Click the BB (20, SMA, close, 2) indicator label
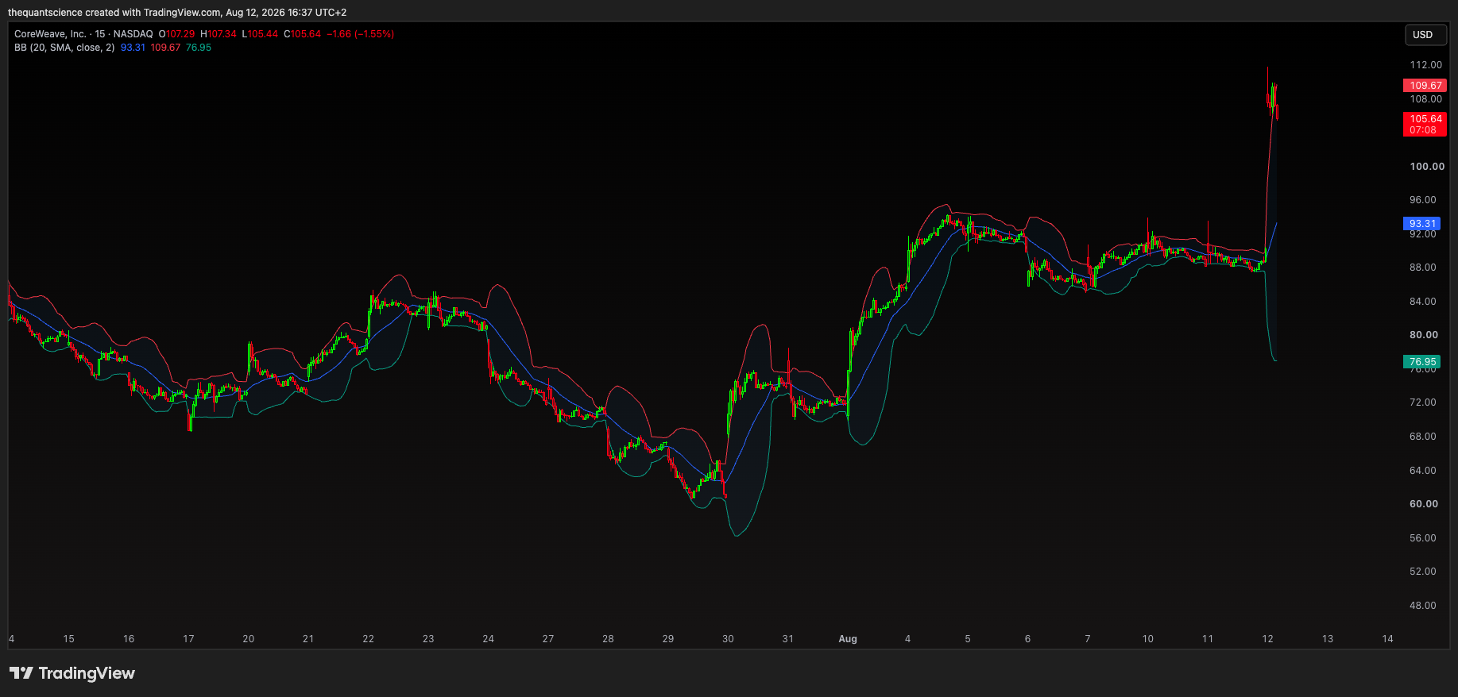1458x697 pixels. click(x=64, y=48)
